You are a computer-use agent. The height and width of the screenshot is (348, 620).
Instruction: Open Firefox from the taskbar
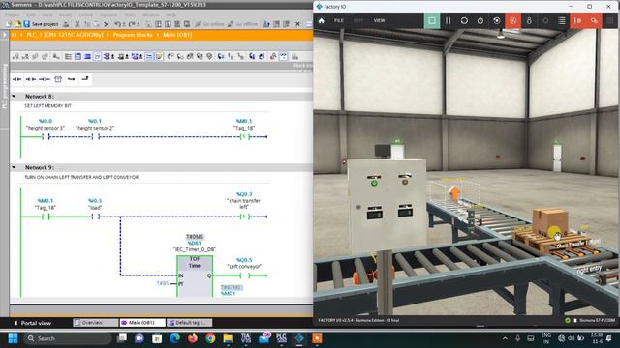[193, 338]
